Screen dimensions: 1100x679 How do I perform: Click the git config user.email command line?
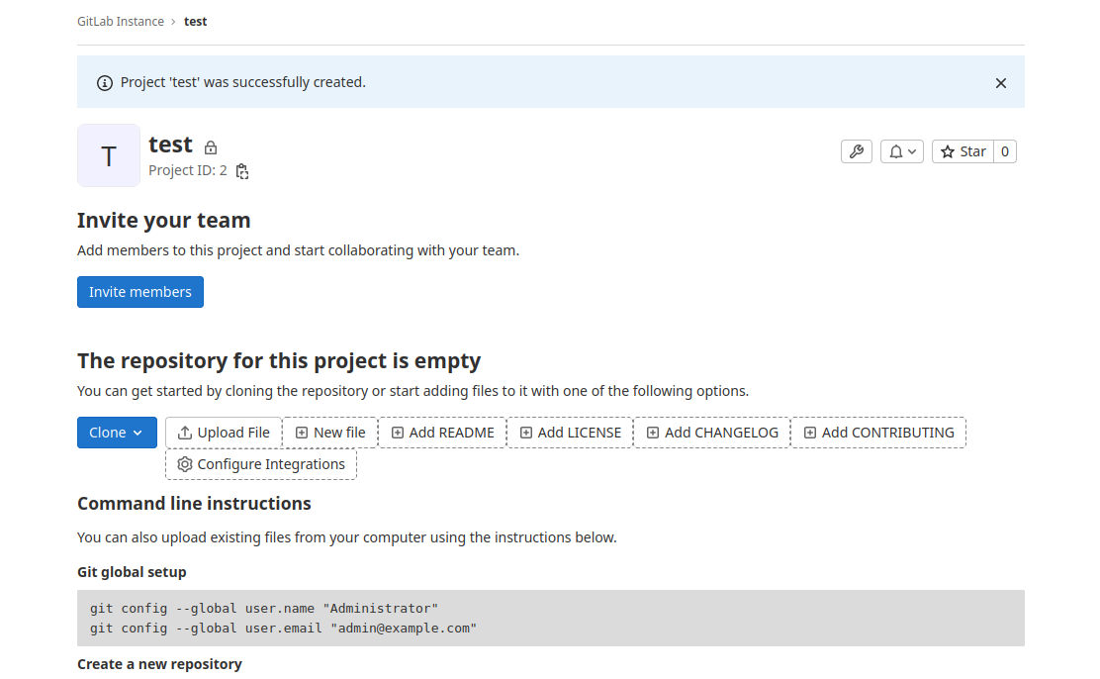point(284,628)
